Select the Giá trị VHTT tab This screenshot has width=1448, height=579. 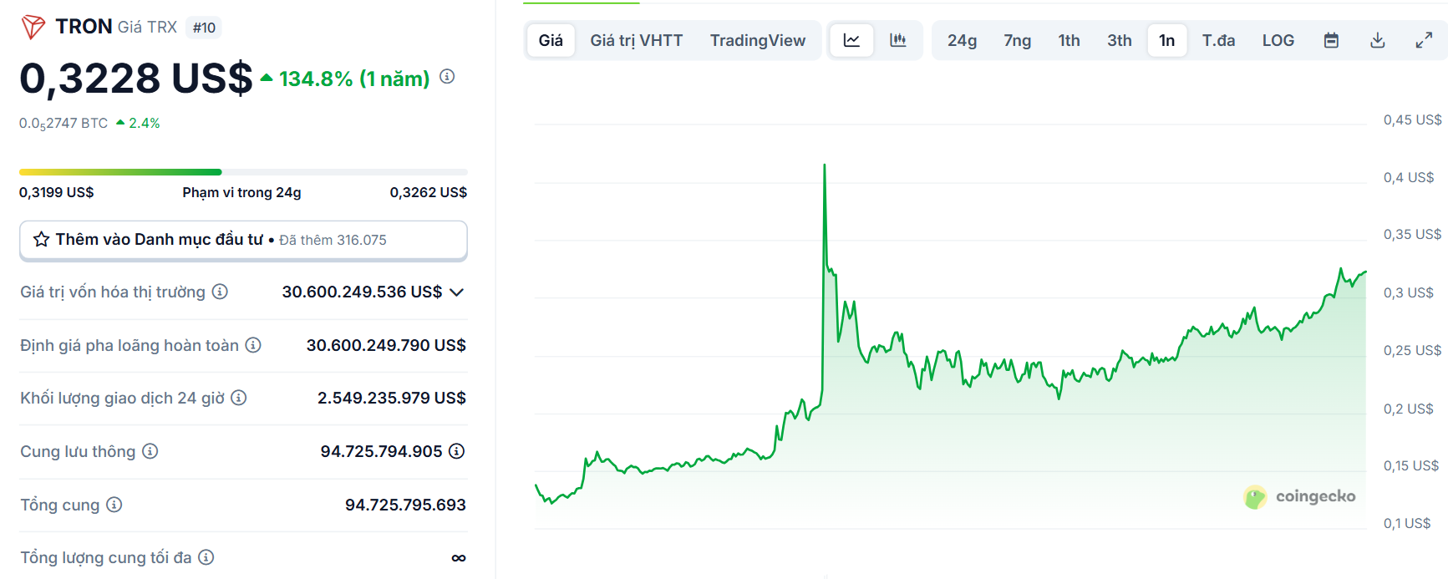[x=637, y=40]
